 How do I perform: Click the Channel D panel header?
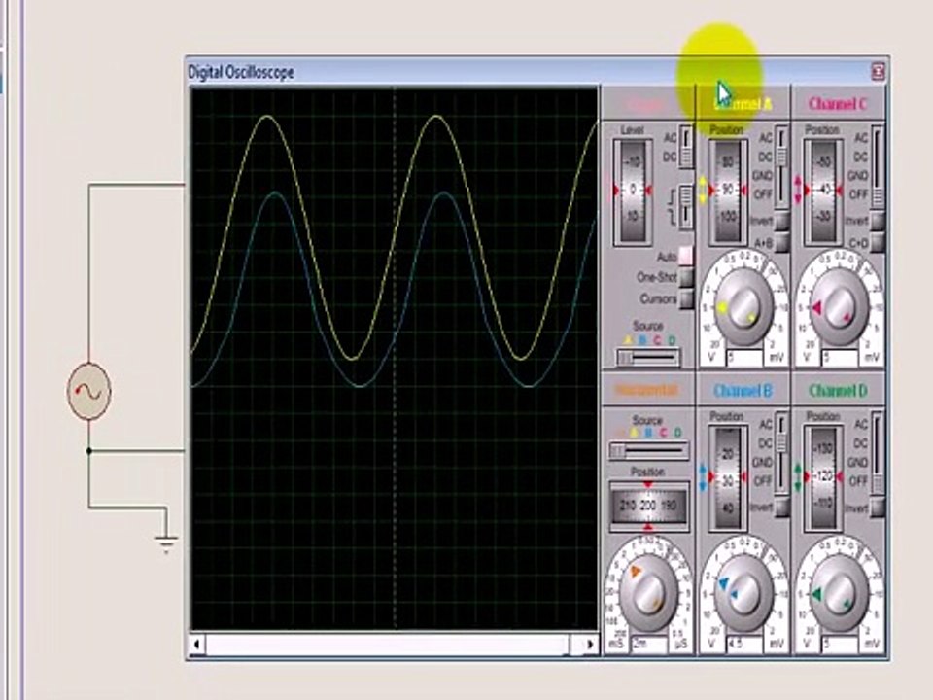(839, 391)
